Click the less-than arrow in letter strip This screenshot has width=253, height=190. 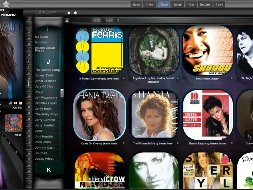click(29, 26)
